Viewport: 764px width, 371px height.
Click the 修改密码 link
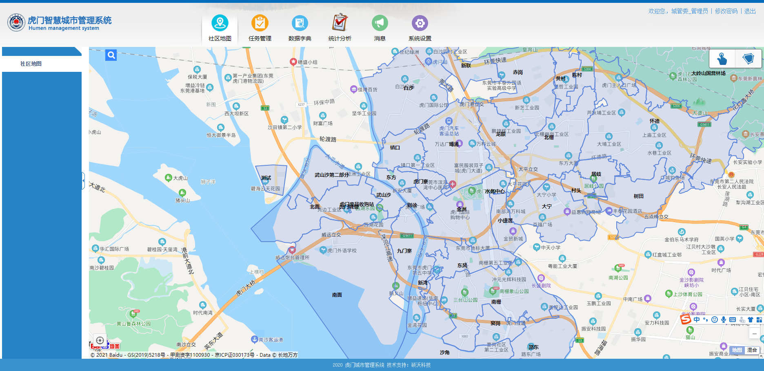pos(726,11)
